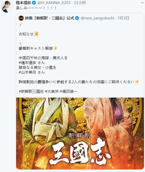
Task: Click the scroll emoji after お知らせ
Action: 36,34
